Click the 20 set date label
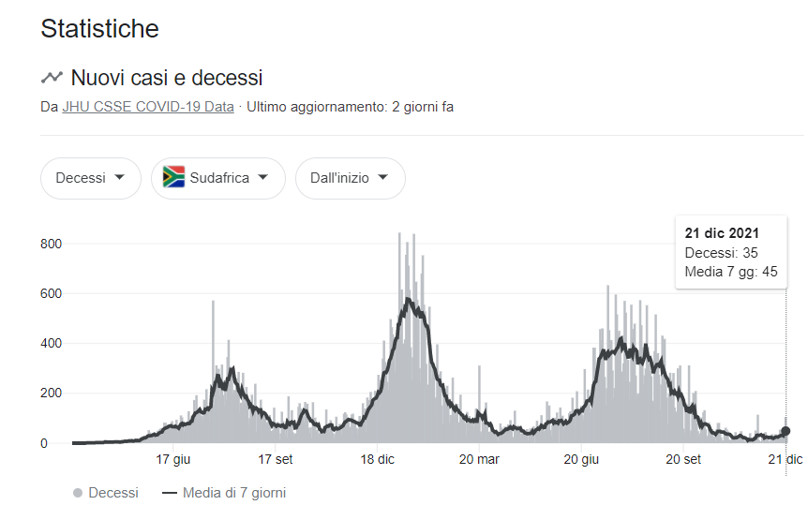 tap(683, 459)
